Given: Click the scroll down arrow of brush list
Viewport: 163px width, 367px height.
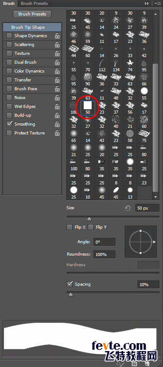Looking at the screenshot, I should [156, 197].
